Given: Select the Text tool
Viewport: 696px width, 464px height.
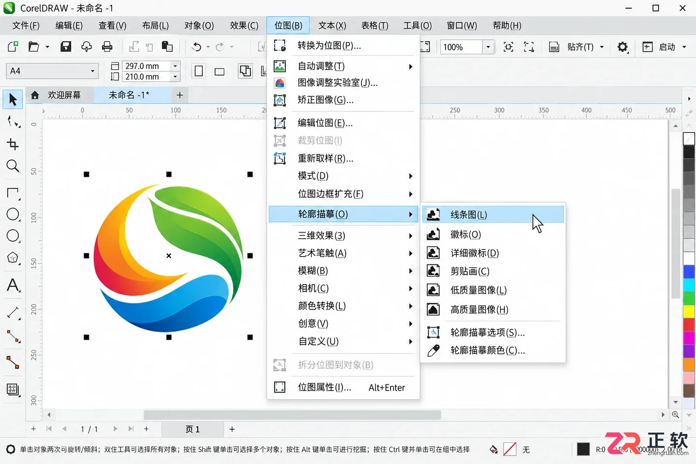Looking at the screenshot, I should tap(13, 285).
